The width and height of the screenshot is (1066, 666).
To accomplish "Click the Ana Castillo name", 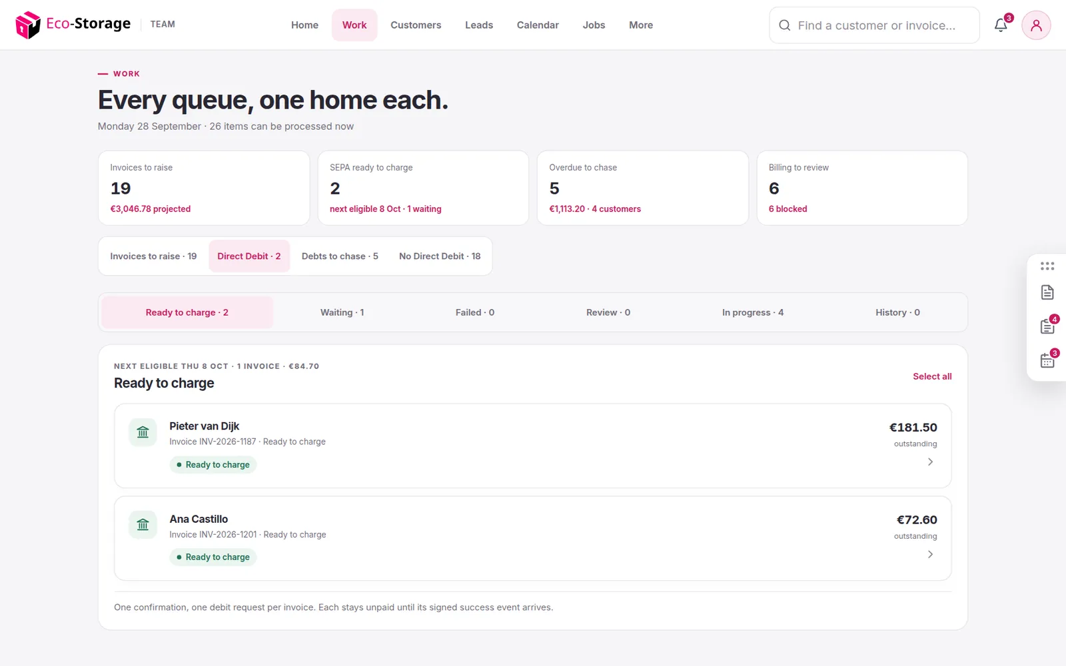I will point(199,519).
